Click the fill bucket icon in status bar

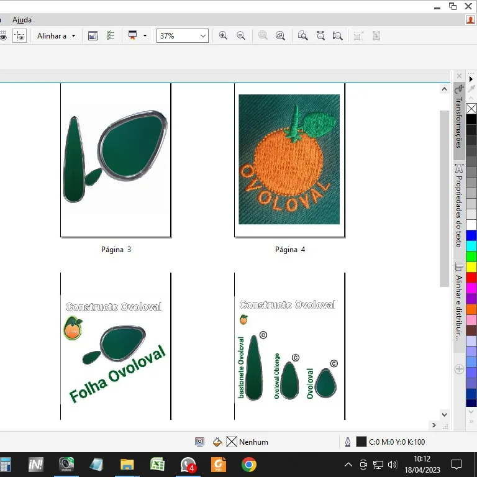point(217,442)
